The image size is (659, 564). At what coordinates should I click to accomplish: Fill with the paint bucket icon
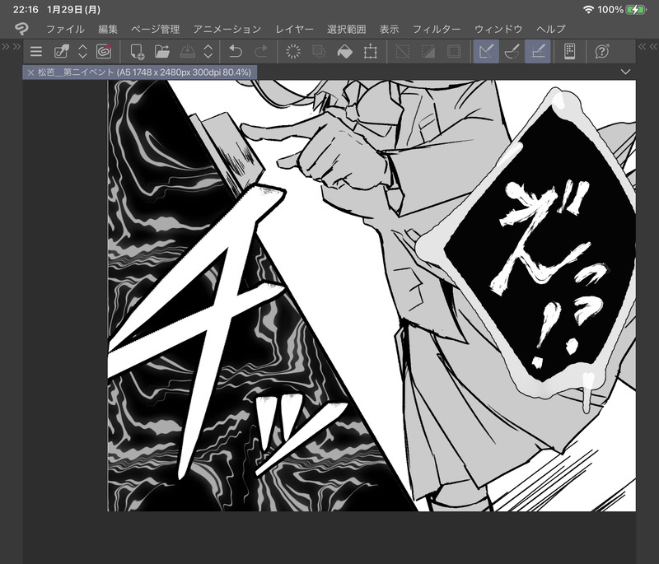pos(344,52)
